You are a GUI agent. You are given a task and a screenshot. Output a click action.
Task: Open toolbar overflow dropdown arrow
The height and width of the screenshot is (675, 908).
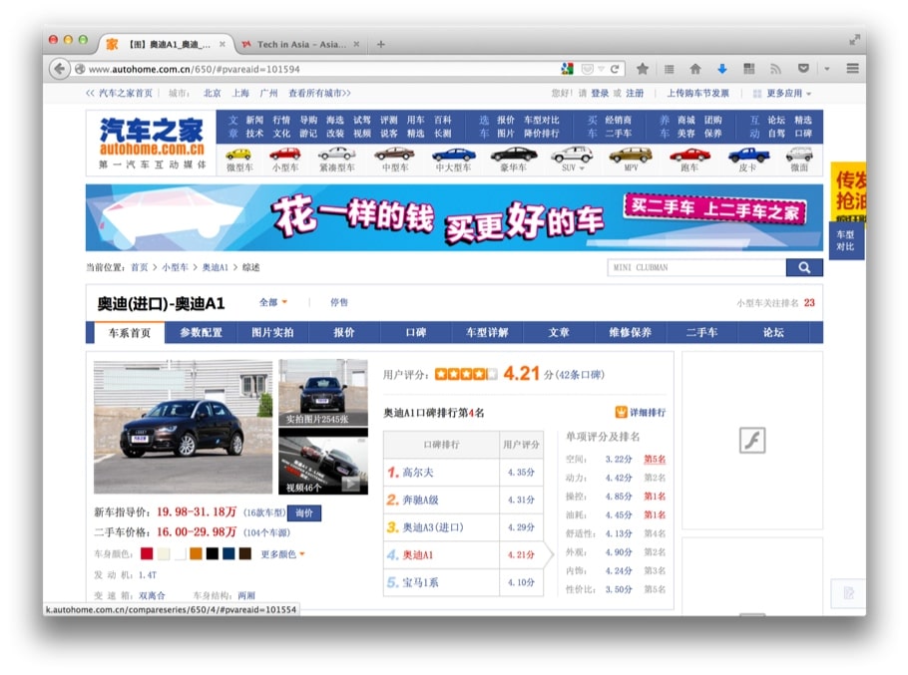point(827,69)
